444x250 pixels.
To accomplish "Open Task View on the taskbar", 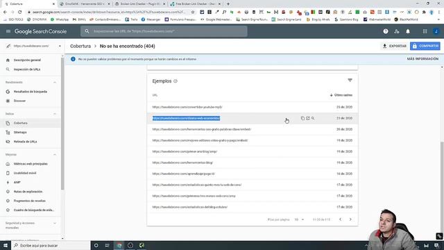I will (x=108, y=245).
